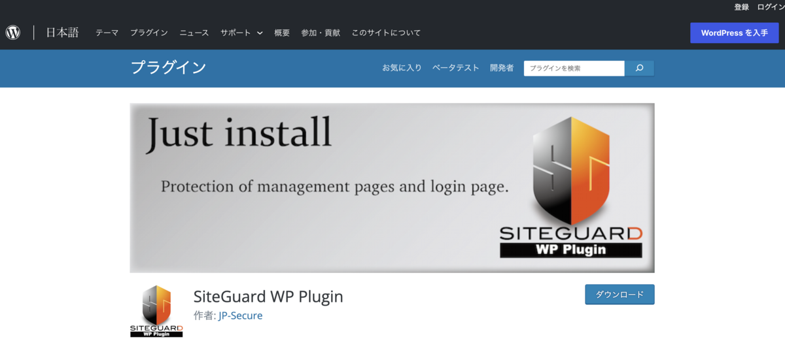Image resolution: width=785 pixels, height=354 pixels.
Task: Open the JP-Secure author link
Action: pos(241,315)
